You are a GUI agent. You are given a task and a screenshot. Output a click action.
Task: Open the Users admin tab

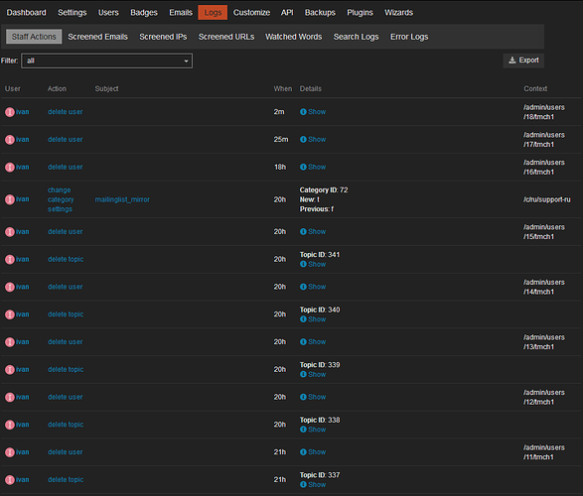coord(108,13)
